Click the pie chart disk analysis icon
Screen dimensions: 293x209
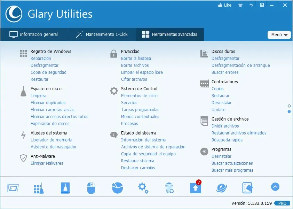click(x=117, y=188)
